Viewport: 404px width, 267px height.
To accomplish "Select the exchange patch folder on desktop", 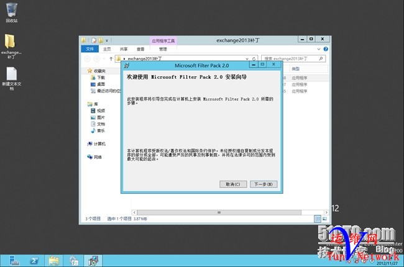I will [11, 47].
